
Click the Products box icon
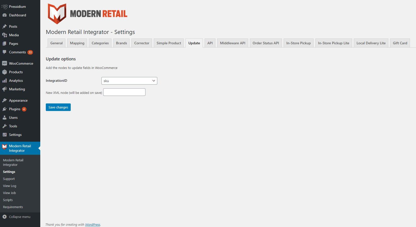click(x=5, y=72)
